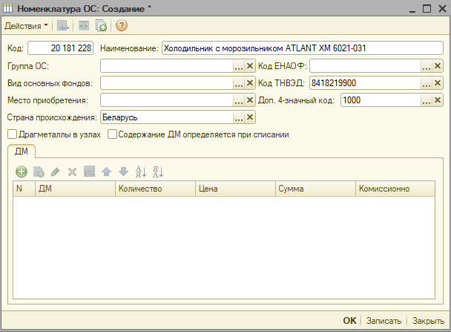451x332 pixels.
Task: Click the green Add row icon
Action: tap(22, 172)
